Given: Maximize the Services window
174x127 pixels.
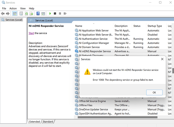Looking at the screenshot, I should click(160, 3).
